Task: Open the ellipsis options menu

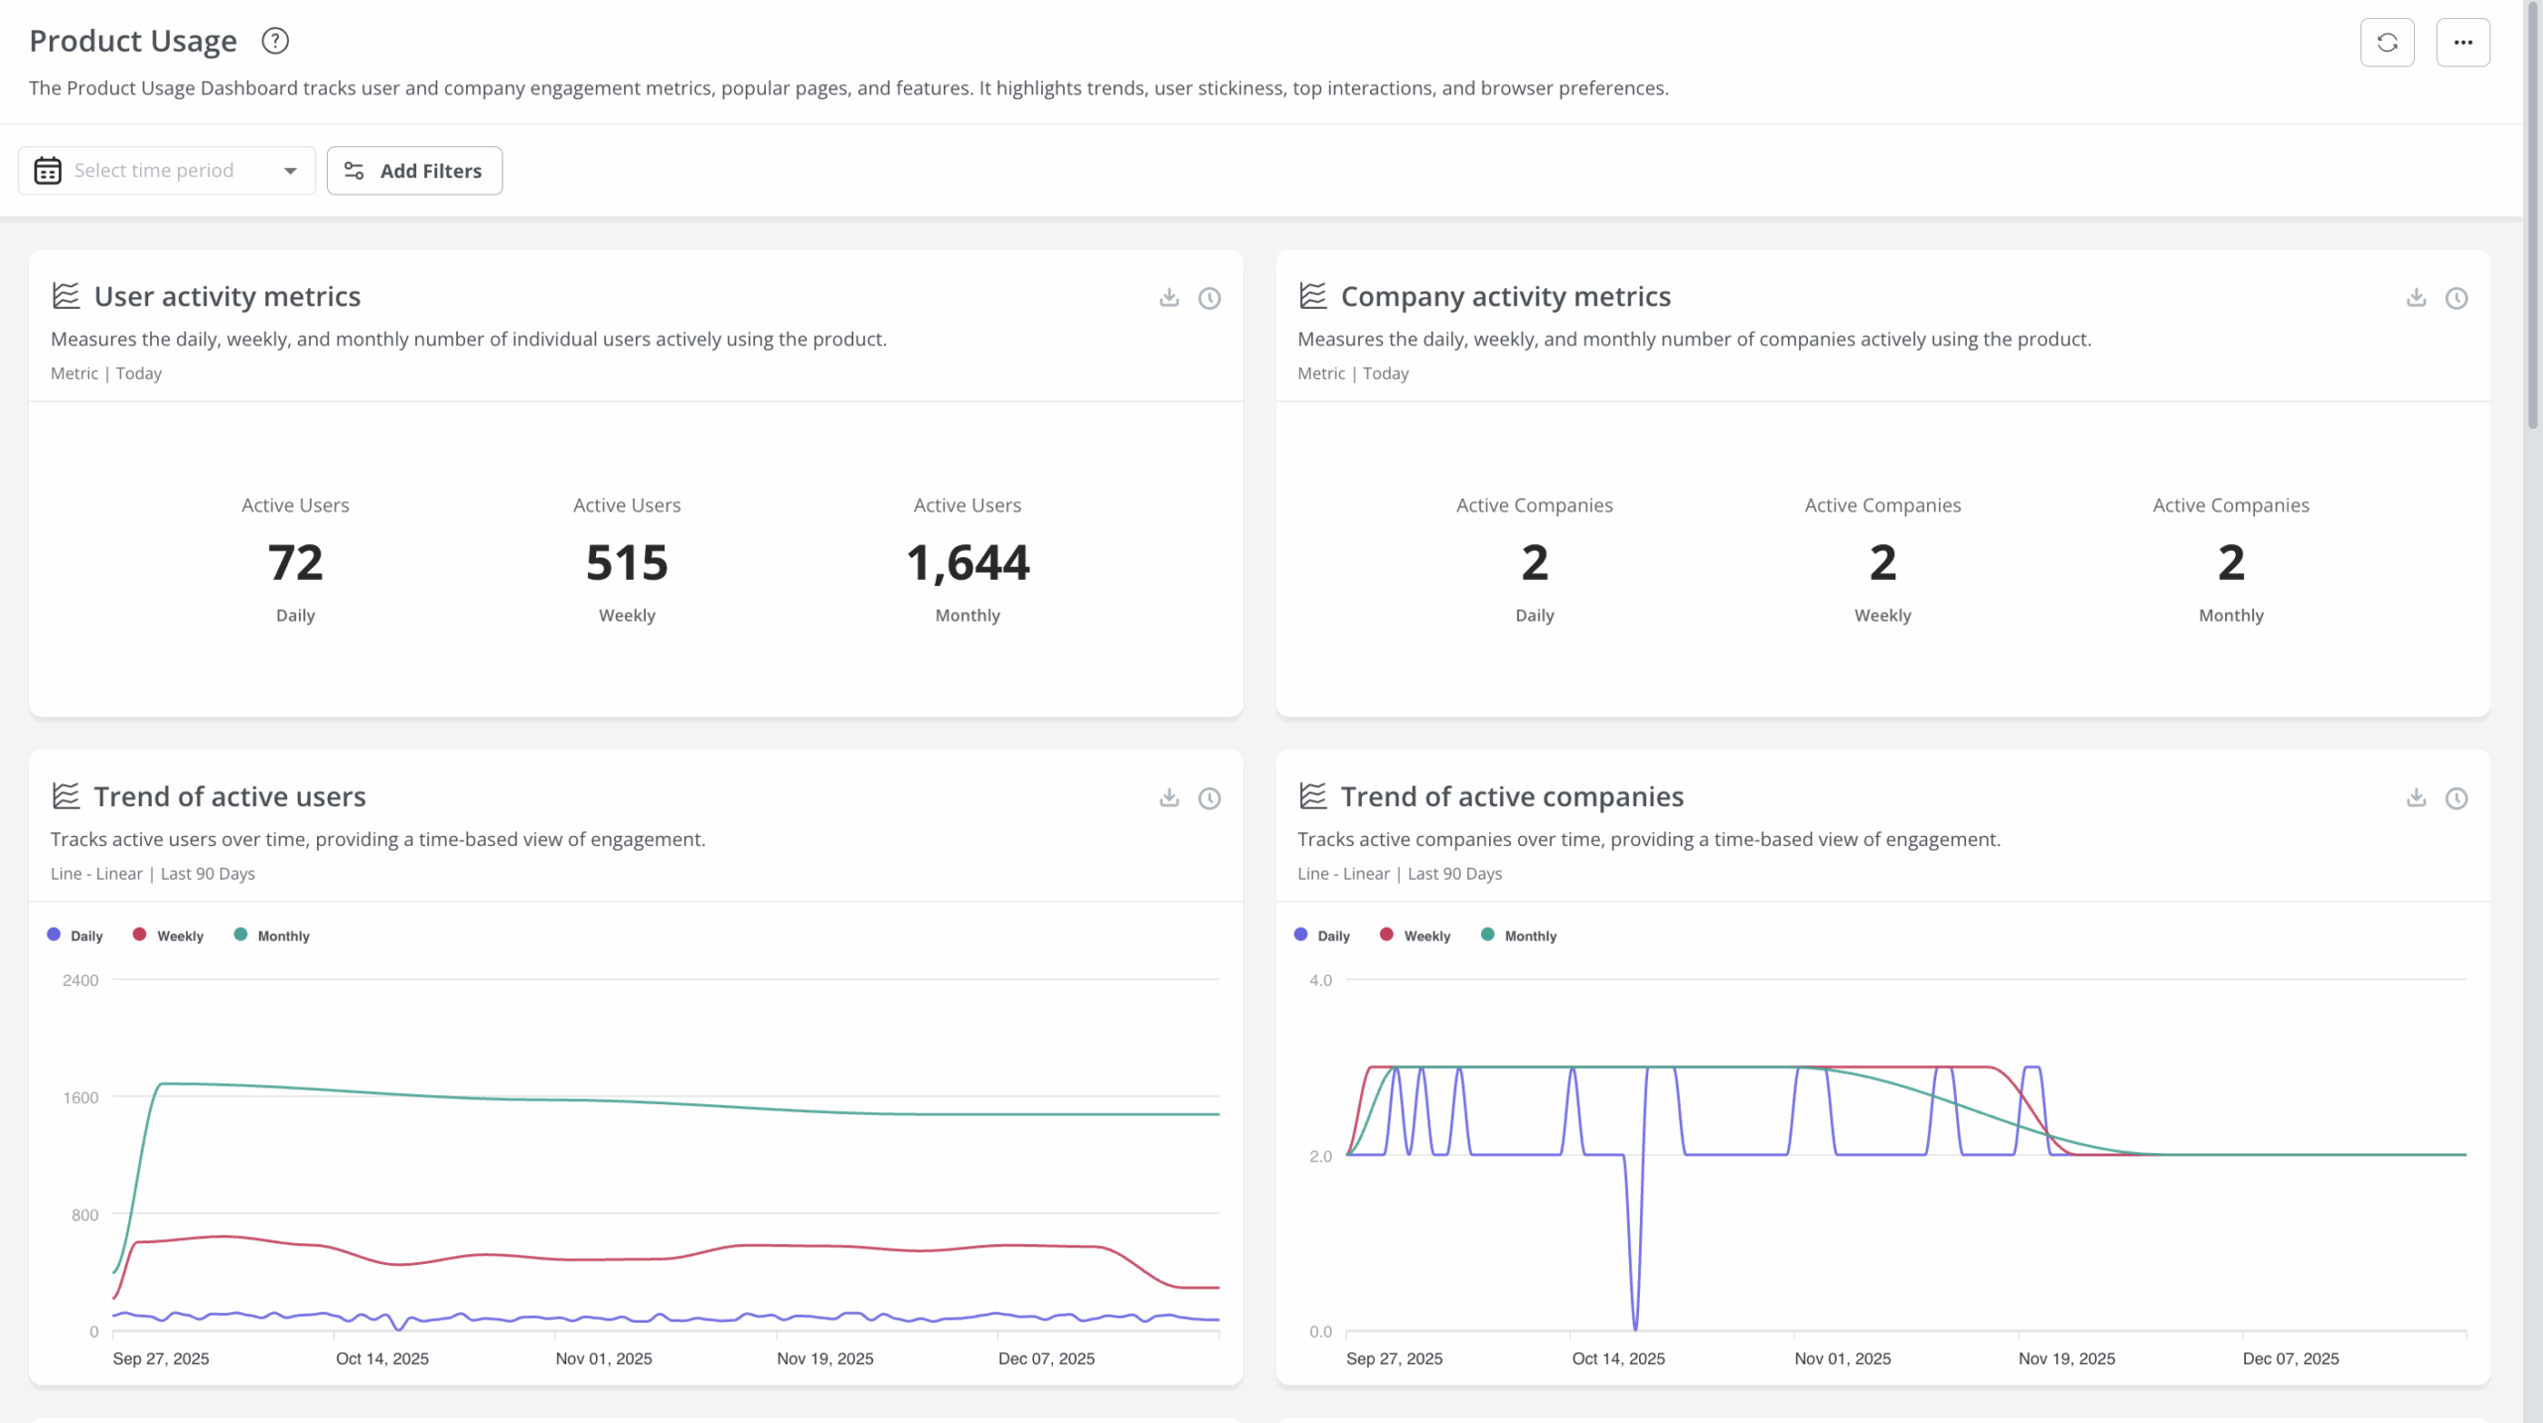Action: pyautogui.click(x=2463, y=42)
